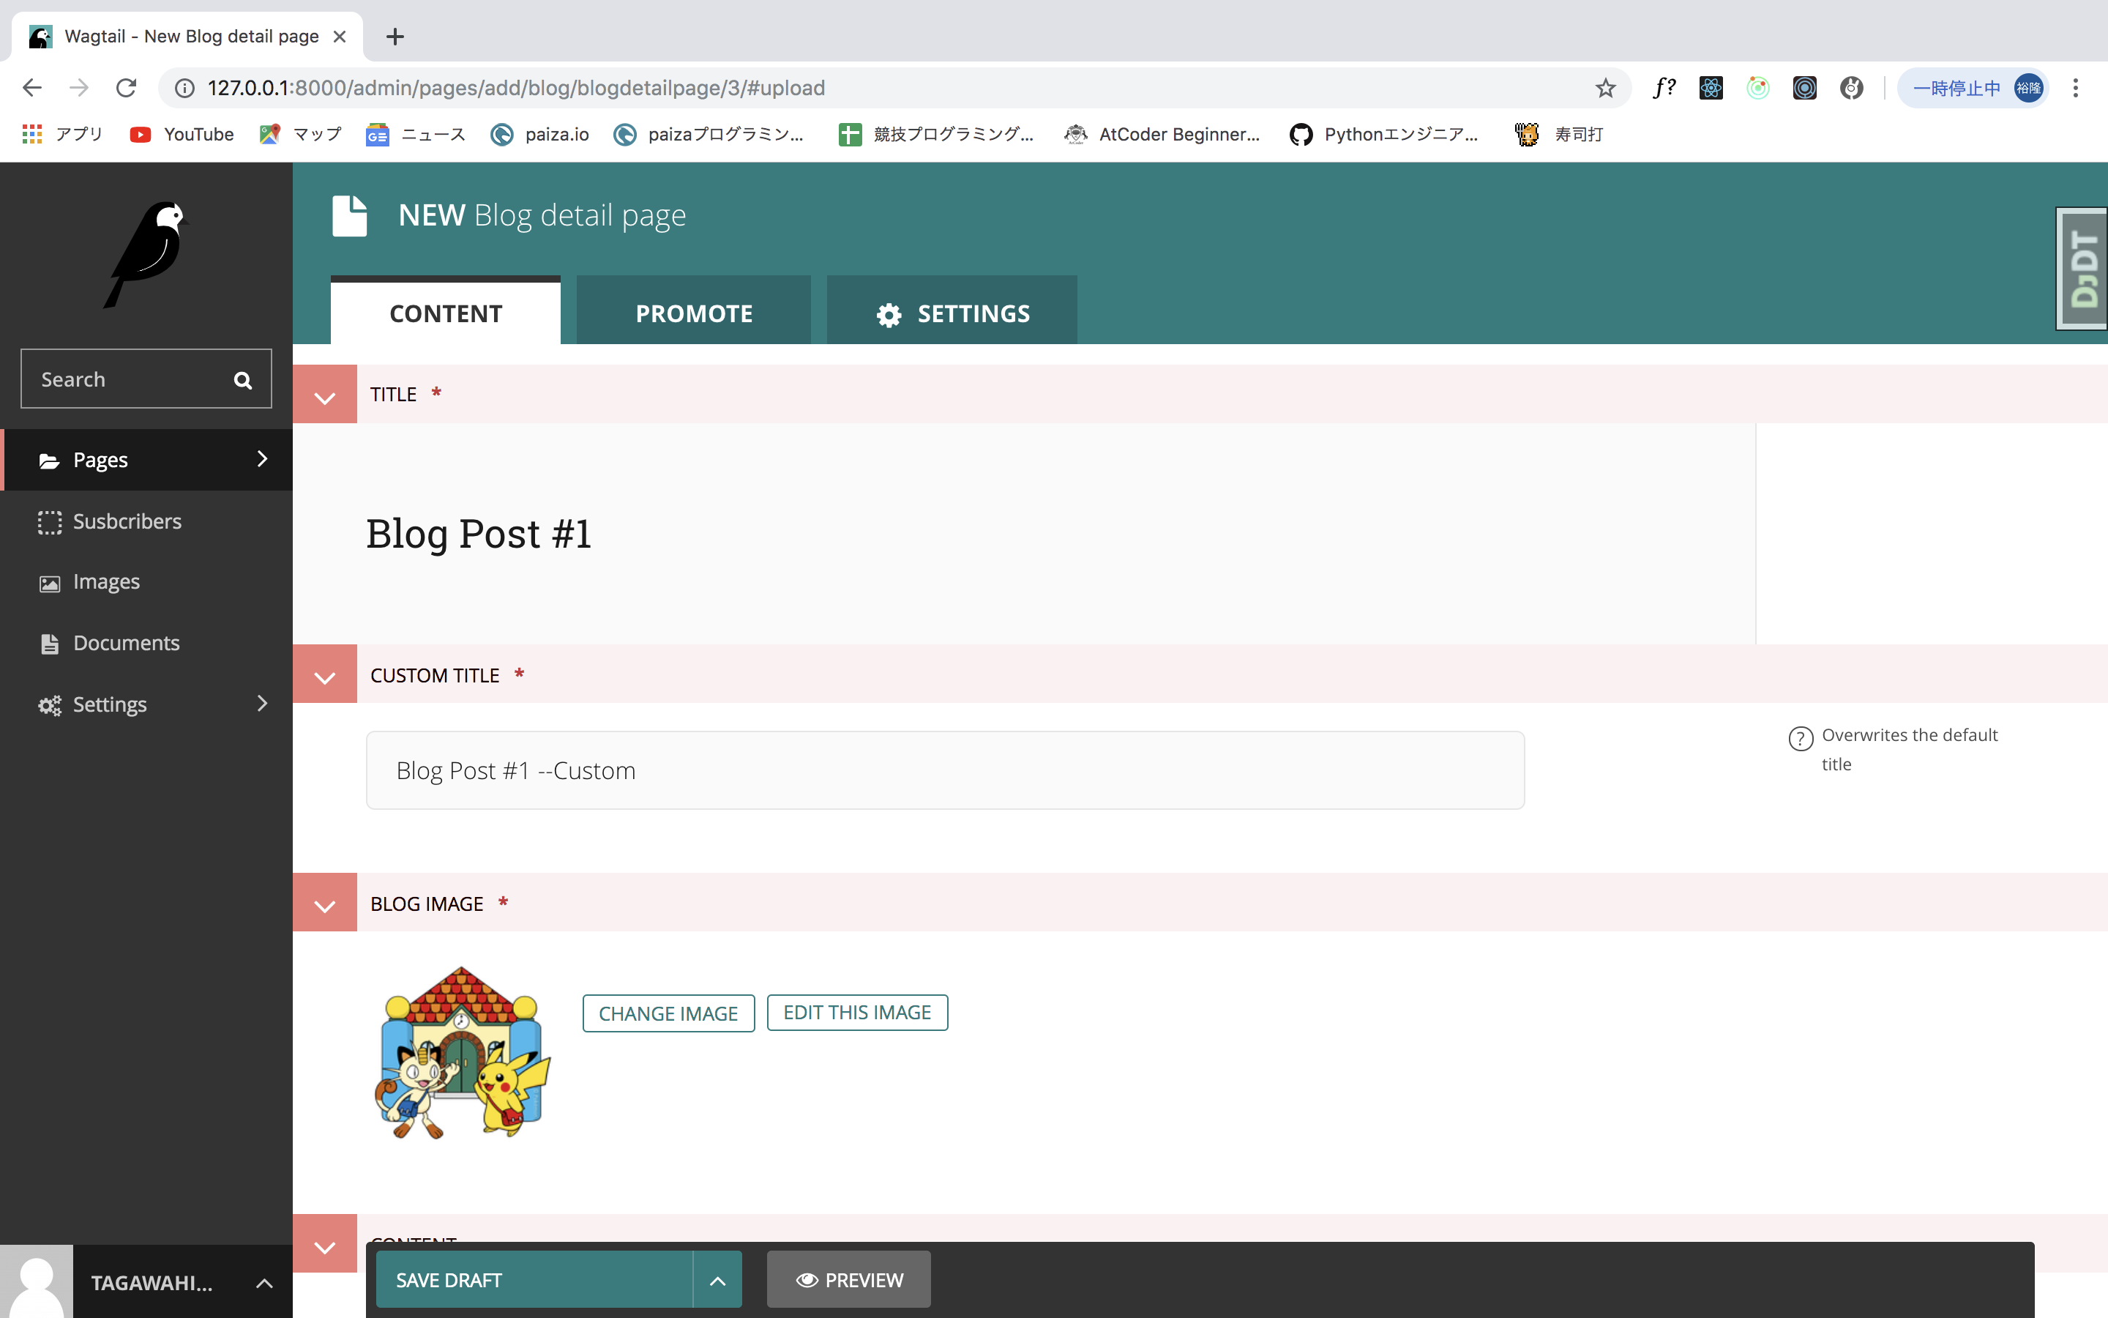The height and width of the screenshot is (1318, 2108).
Task: Click the Subscribers sidebar icon
Action: pyautogui.click(x=47, y=521)
